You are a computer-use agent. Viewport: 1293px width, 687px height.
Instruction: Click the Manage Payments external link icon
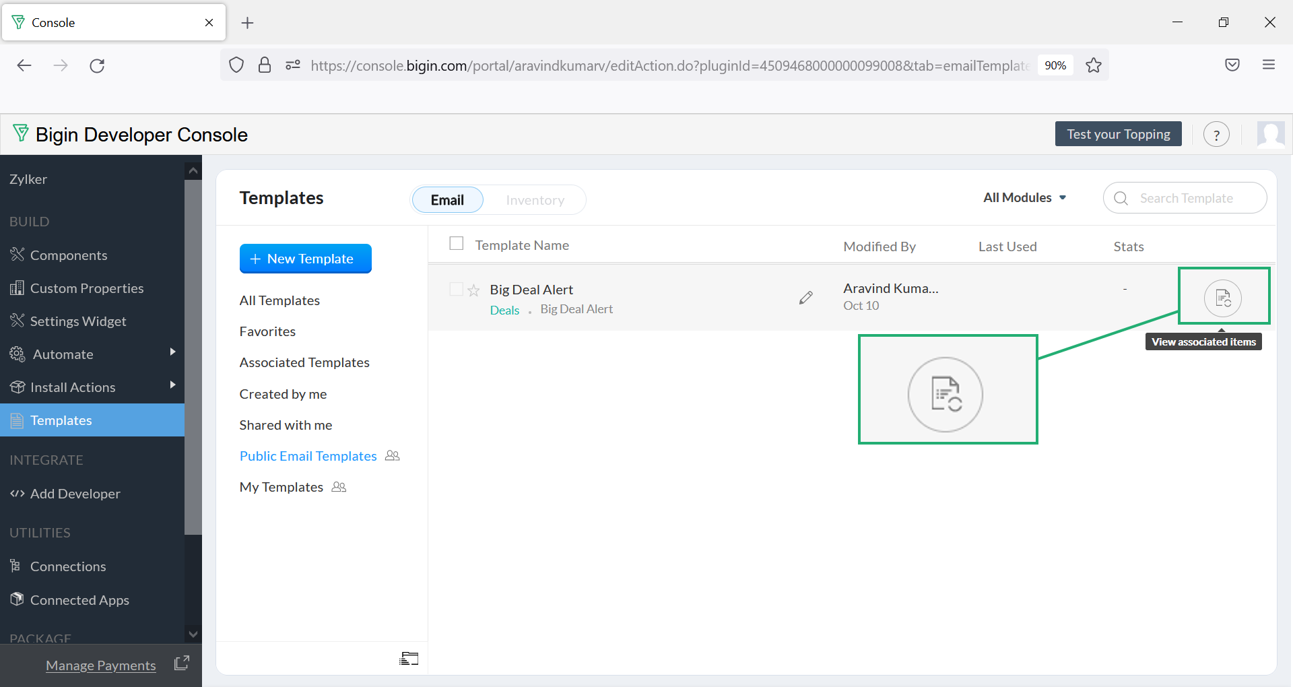(x=182, y=663)
